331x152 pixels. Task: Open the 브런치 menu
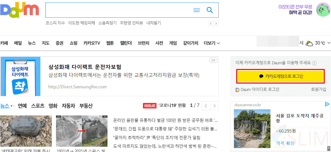143,43
